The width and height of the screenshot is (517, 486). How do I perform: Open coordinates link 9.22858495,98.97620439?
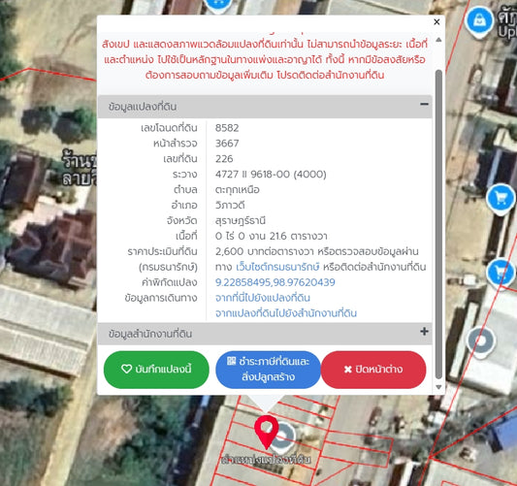click(275, 282)
